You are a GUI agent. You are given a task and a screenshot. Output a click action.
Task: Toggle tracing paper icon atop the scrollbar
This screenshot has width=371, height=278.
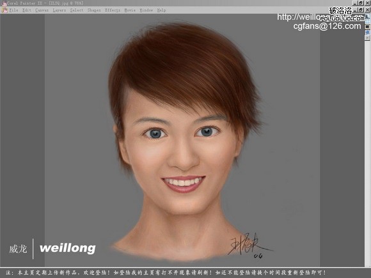367,17
